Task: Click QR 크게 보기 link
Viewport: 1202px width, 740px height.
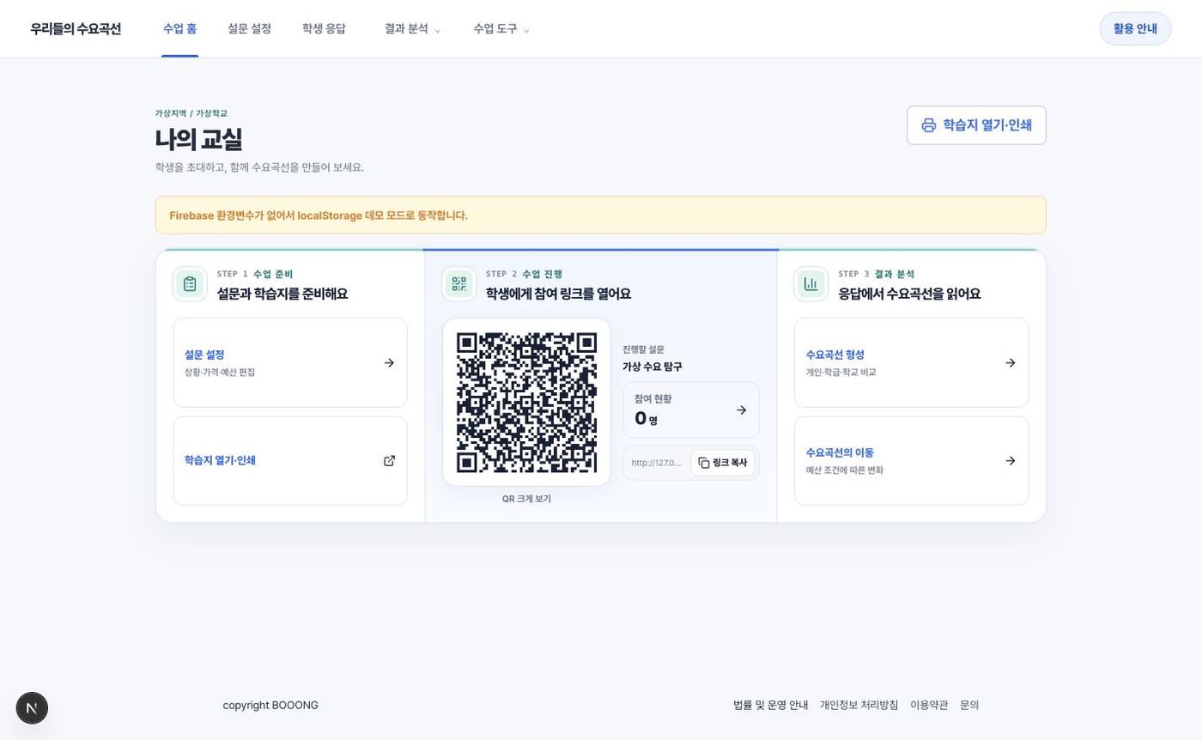Action: [x=526, y=499]
